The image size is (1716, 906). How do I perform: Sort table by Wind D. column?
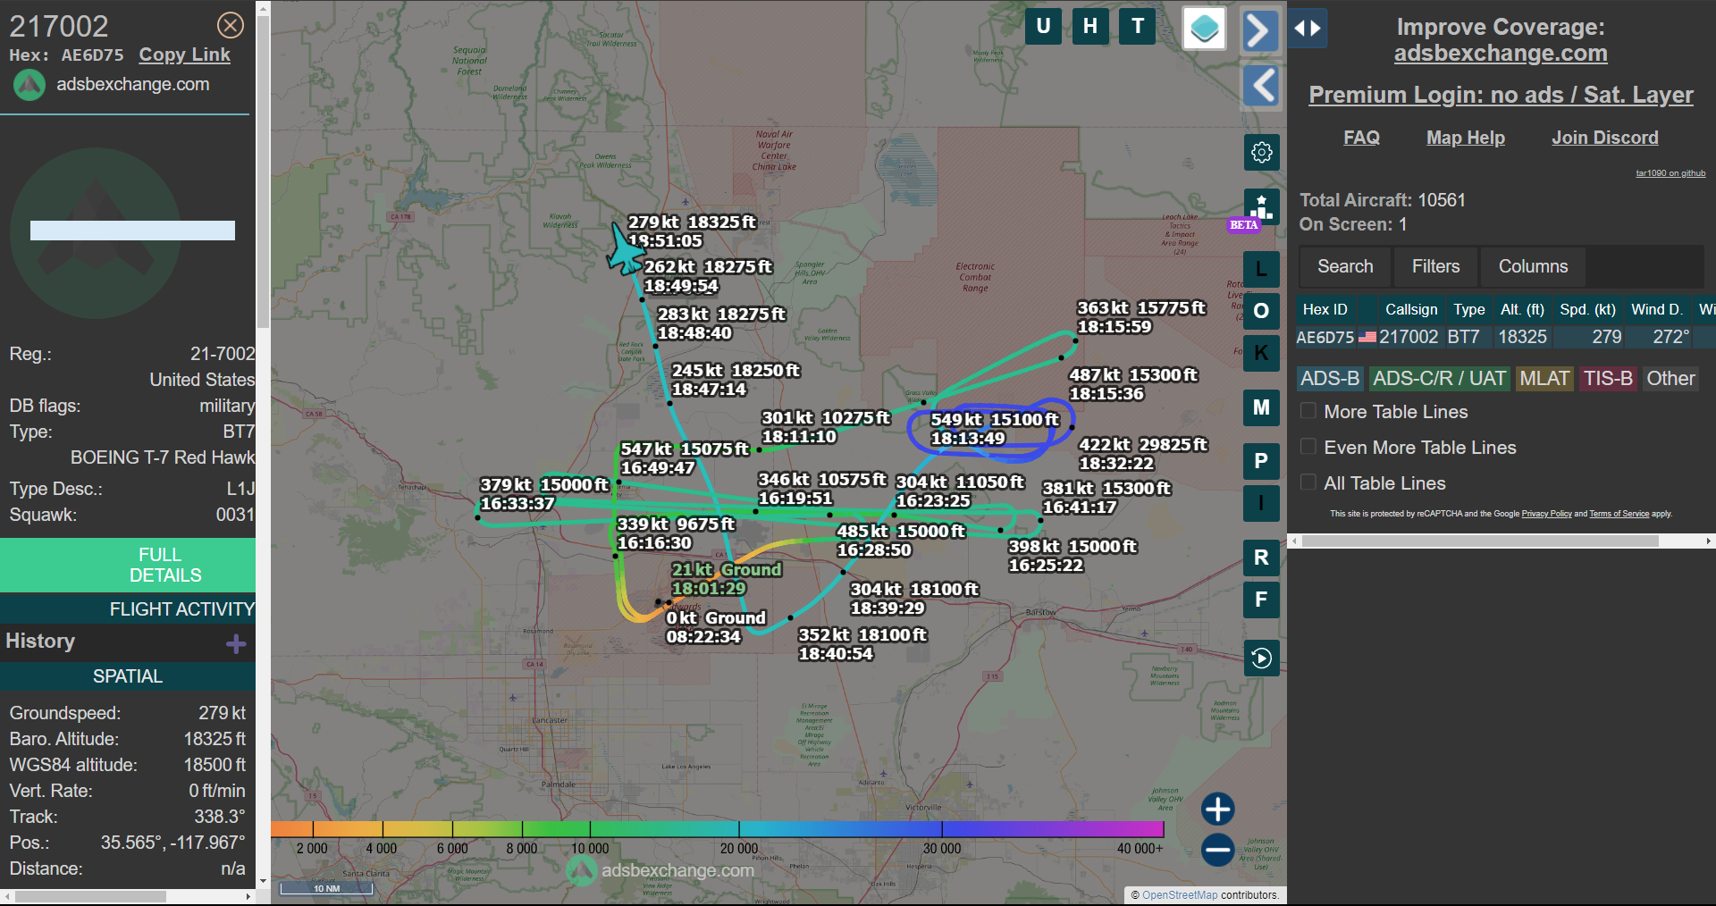tap(1657, 309)
